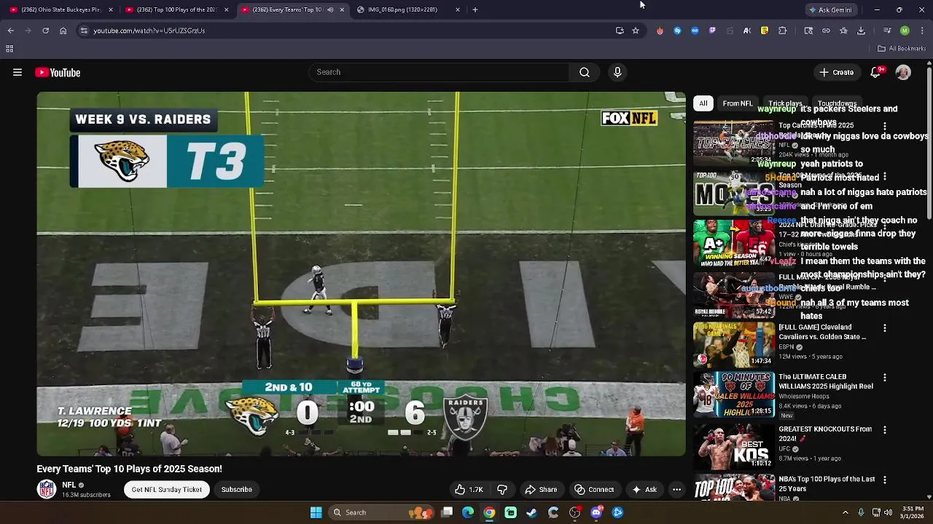933x524 pixels.
Task: Open the NFL channel avatar
Action: point(47,489)
